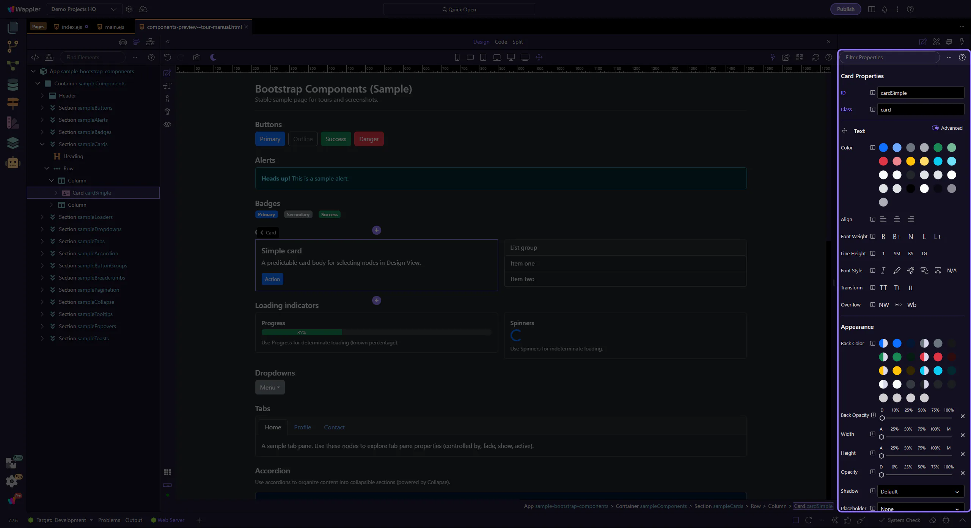
Task: Toggle dark mode moon icon
Action: pyautogui.click(x=213, y=57)
